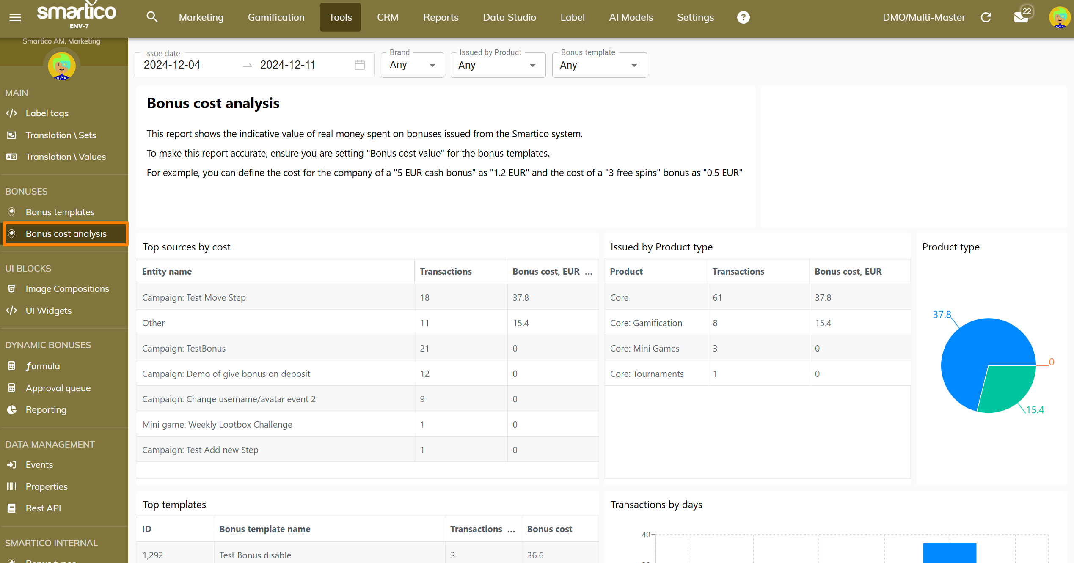Go to the Approval queue page

point(58,388)
